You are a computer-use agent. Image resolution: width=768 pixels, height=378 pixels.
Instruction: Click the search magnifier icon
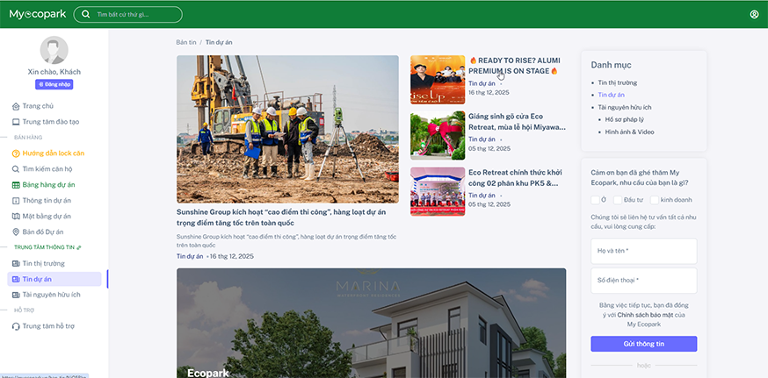(85, 15)
